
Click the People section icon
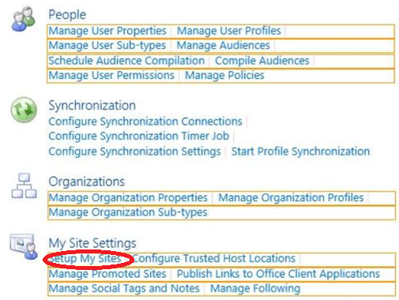pyautogui.click(x=23, y=19)
